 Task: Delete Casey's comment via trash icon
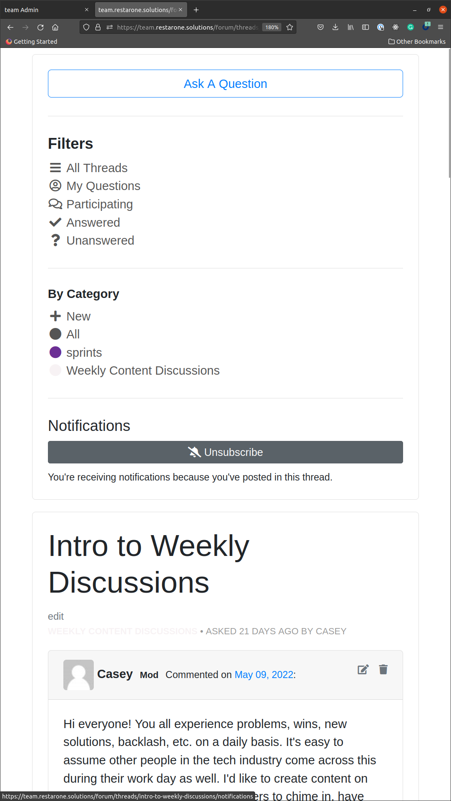click(383, 670)
